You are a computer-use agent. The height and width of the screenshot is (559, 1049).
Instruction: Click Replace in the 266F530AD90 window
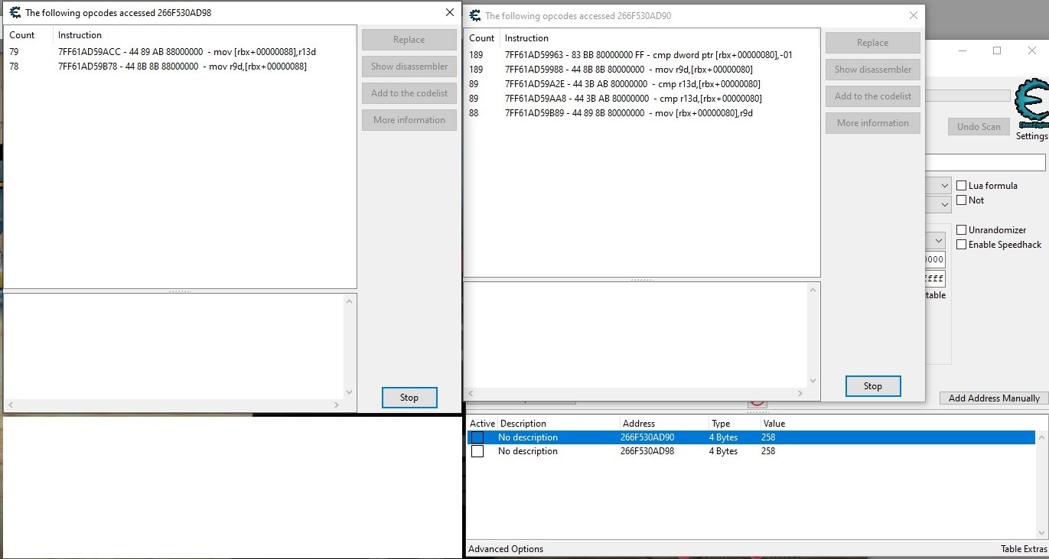(x=873, y=43)
